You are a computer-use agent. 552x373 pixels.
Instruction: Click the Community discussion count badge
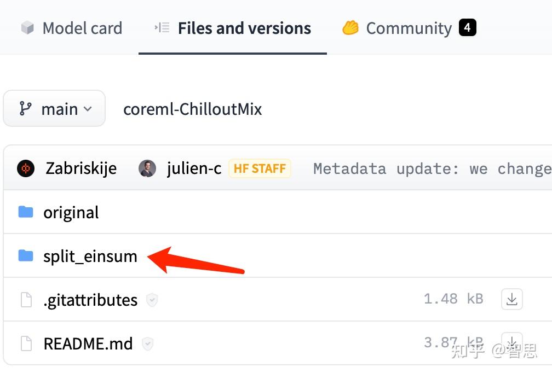(467, 27)
